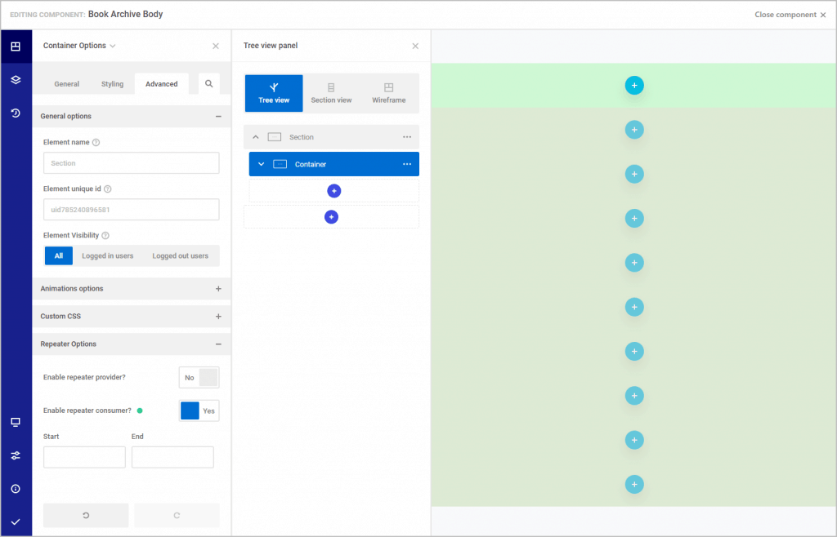This screenshot has height=537, width=837.
Task: Click the Close component link
Action: tap(786, 14)
